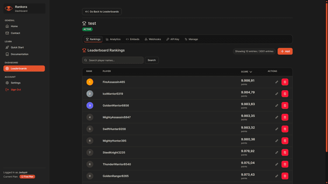Screen dimensions: 328x184
Task: Open the Webhooks tab
Action: 153,39
